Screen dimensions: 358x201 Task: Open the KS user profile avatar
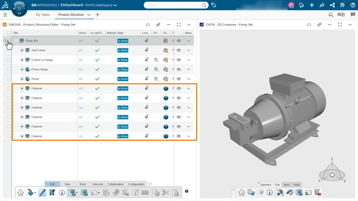coord(291,5)
